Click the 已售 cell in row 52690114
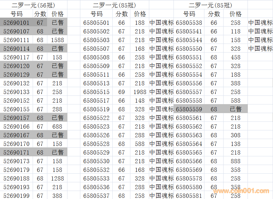 click(57, 49)
